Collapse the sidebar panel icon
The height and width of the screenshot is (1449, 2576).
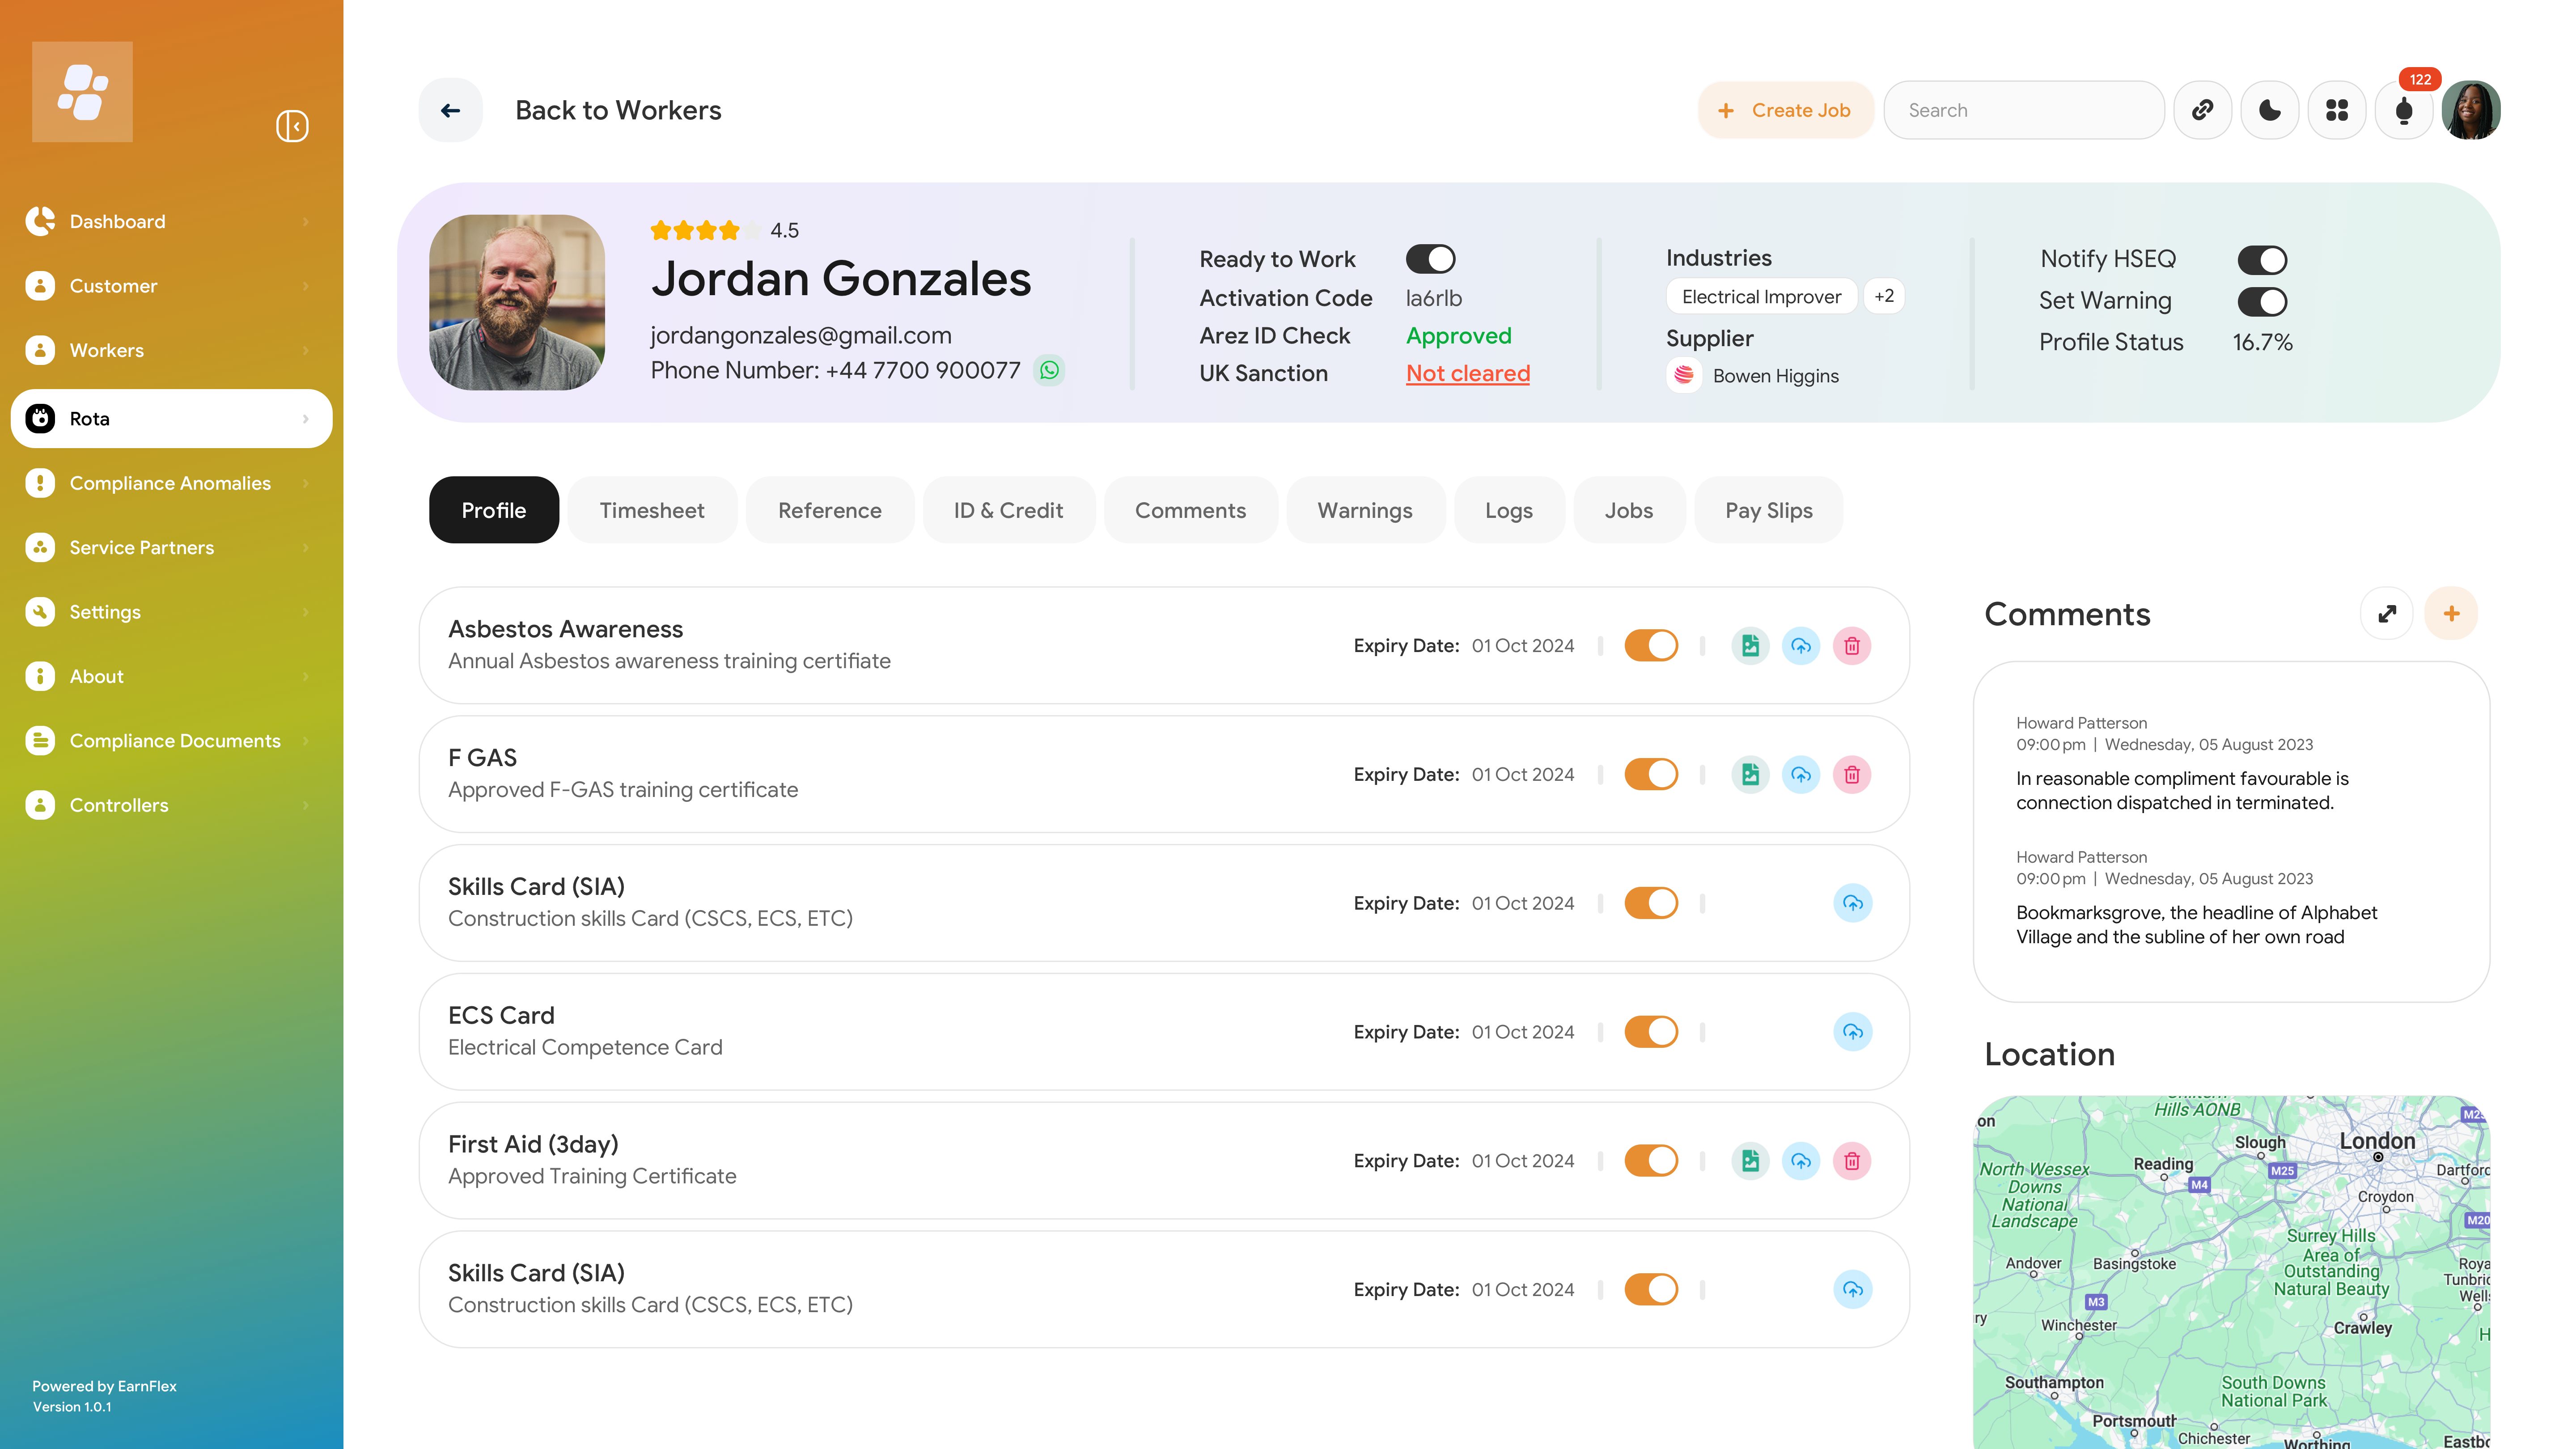[292, 126]
